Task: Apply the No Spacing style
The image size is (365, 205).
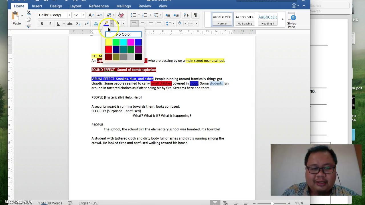Action: point(245,19)
